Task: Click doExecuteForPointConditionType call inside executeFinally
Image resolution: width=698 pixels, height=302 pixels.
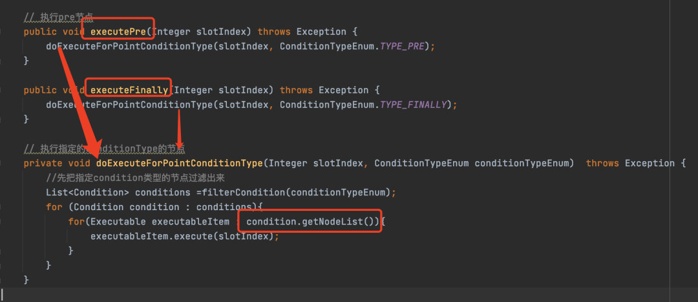Action: 129,105
